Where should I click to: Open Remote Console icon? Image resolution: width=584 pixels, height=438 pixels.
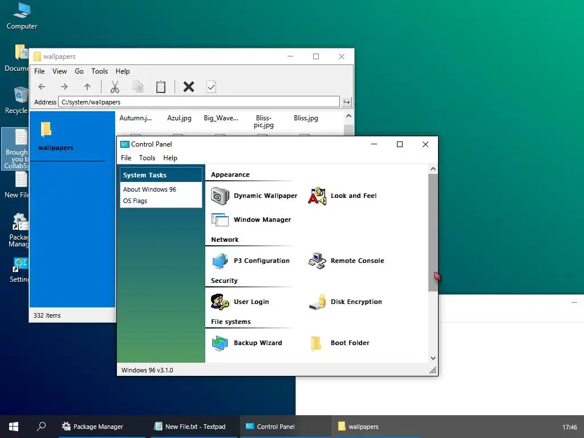(317, 261)
